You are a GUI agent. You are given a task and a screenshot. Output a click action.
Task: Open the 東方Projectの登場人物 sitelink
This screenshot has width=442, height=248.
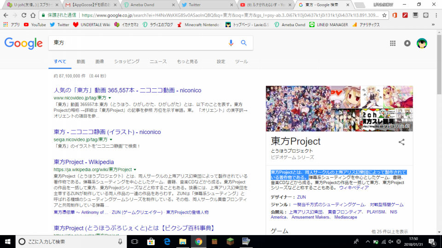click(187, 213)
